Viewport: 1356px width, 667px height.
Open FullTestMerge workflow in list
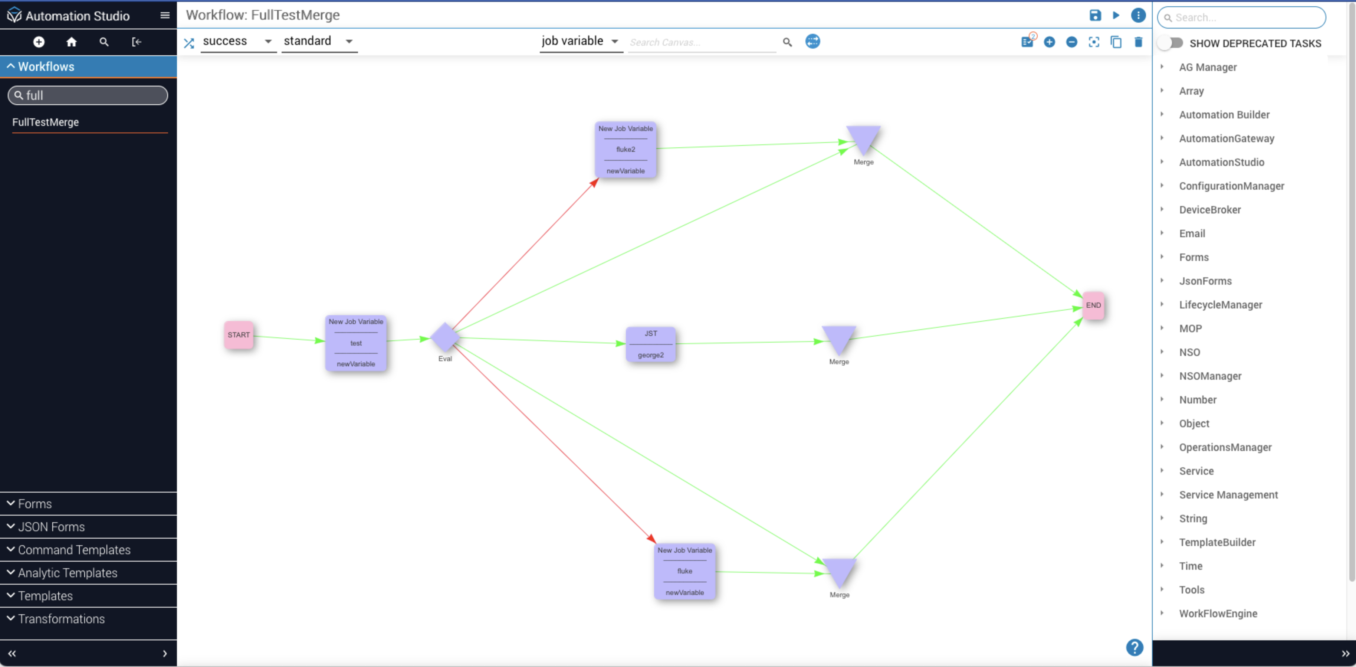pos(45,122)
